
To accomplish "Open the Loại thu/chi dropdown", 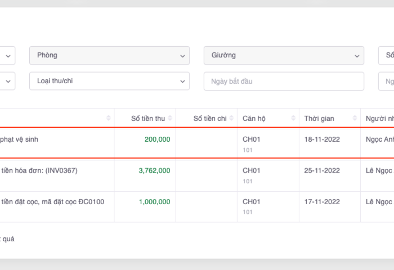I will [x=109, y=81].
